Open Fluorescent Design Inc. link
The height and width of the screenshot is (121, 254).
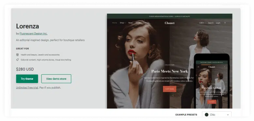tap(34, 34)
